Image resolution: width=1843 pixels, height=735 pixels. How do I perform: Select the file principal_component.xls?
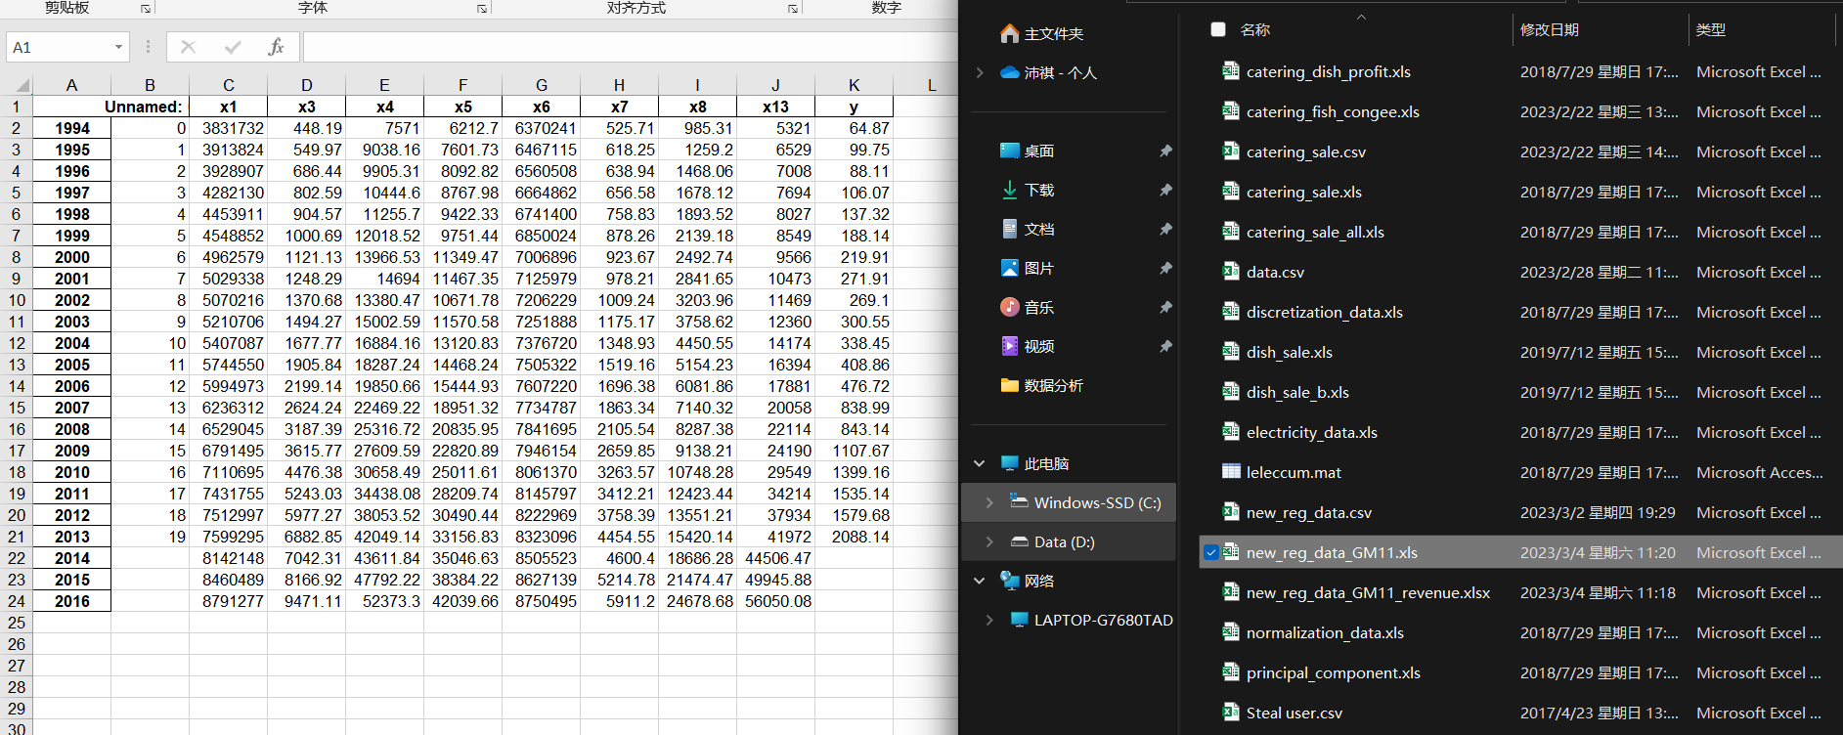(x=1333, y=673)
